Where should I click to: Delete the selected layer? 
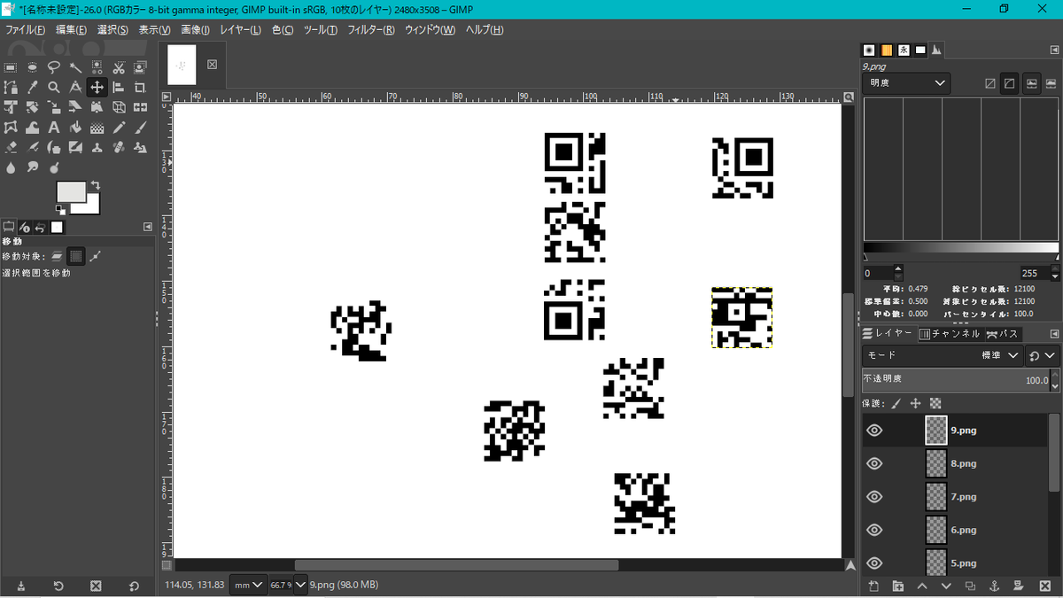coord(1044,586)
